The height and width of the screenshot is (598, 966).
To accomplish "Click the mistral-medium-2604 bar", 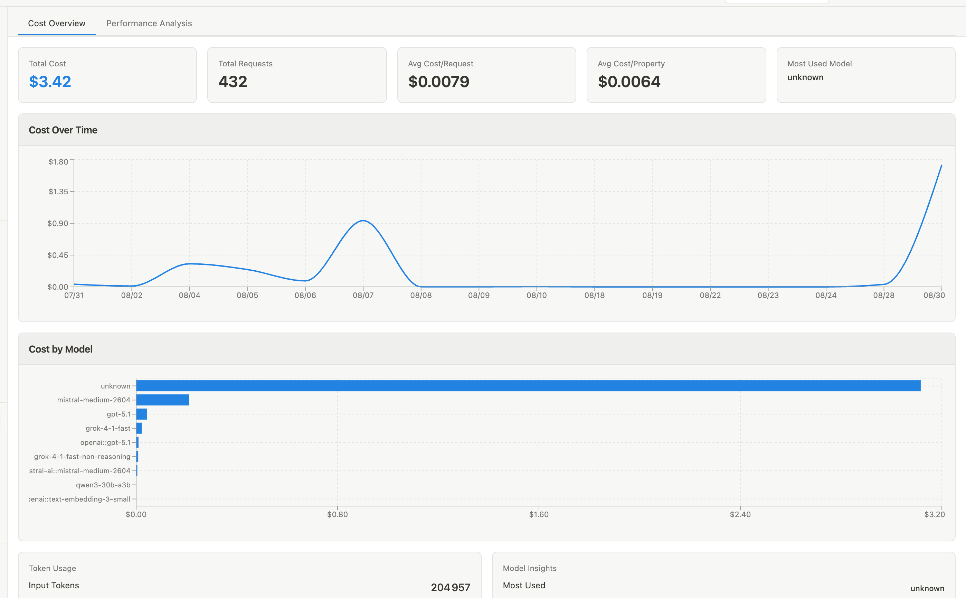I will coord(162,400).
